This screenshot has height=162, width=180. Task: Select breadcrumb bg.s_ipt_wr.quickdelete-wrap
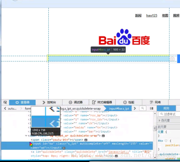pos(80,108)
